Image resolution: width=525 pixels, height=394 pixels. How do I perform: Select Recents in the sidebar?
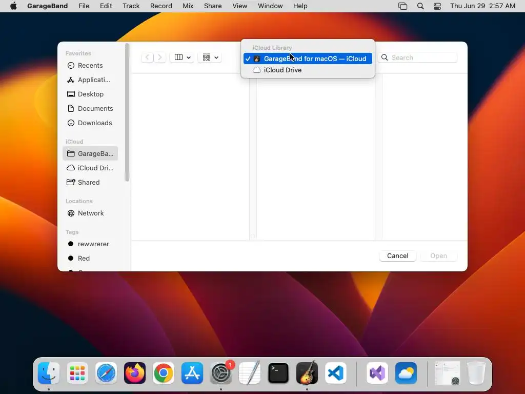click(90, 65)
